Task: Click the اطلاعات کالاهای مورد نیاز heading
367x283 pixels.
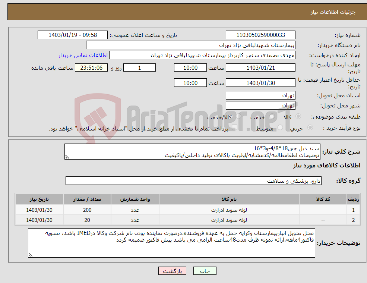Action: 327,166
